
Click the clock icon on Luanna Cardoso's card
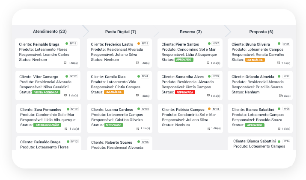[x=138, y=128]
